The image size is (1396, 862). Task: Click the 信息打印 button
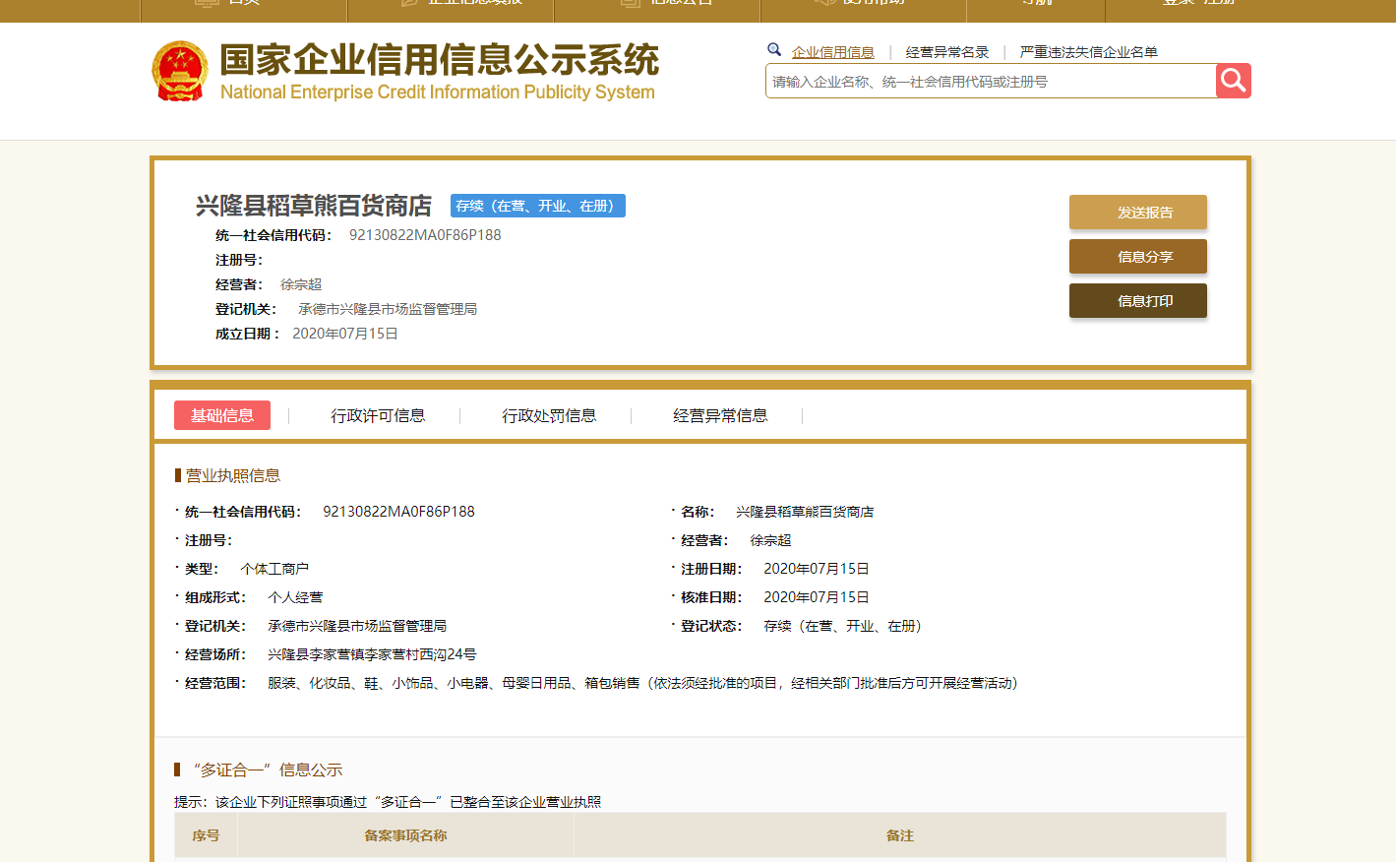pos(1138,301)
